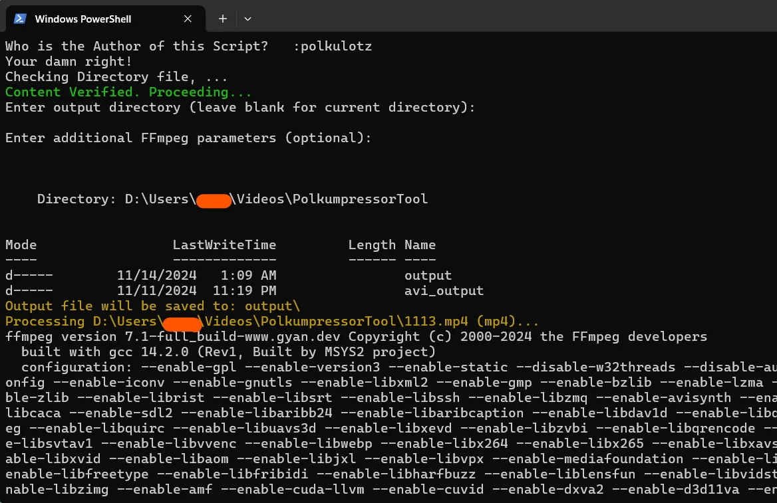Open a new tab with the plus icon
777x503 pixels.
[x=223, y=19]
